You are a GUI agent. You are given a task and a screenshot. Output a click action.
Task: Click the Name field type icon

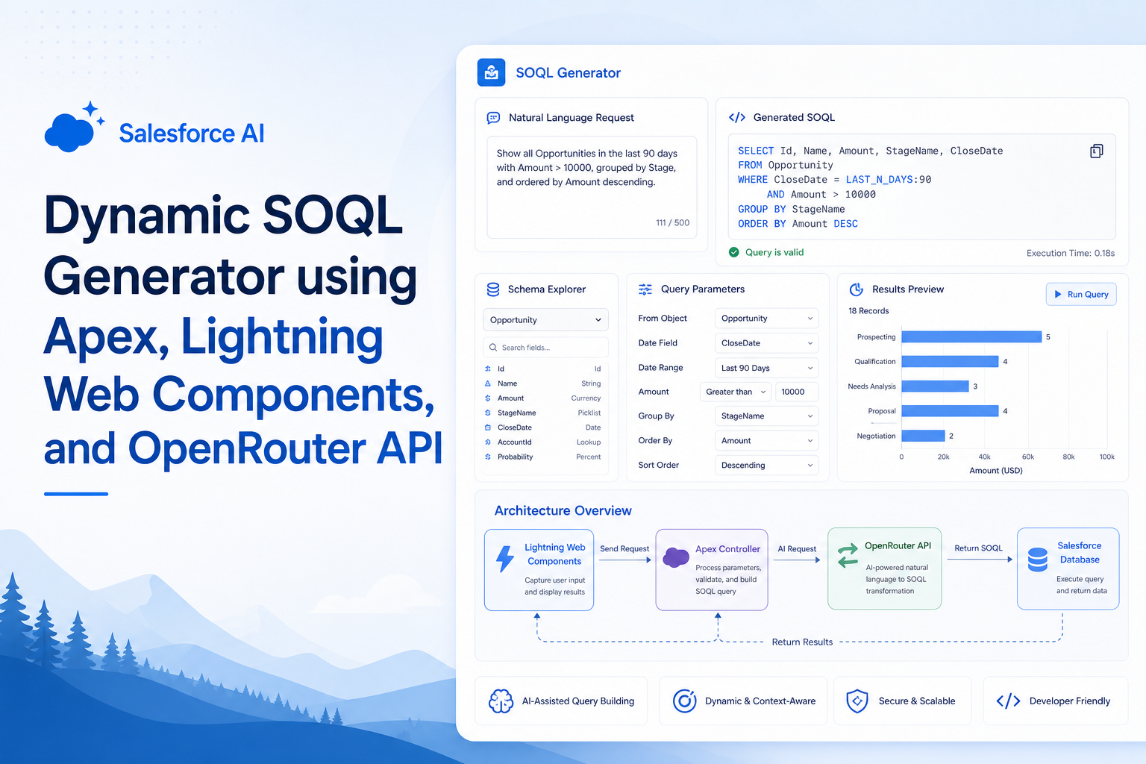click(x=488, y=383)
